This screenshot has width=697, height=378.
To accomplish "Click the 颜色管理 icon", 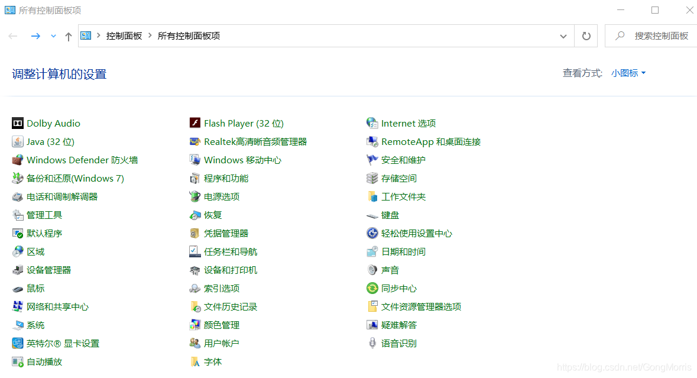I will point(194,325).
